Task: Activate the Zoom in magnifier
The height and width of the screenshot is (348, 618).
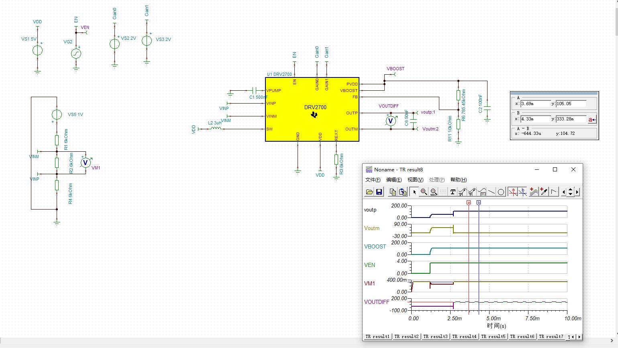Action: (x=424, y=192)
